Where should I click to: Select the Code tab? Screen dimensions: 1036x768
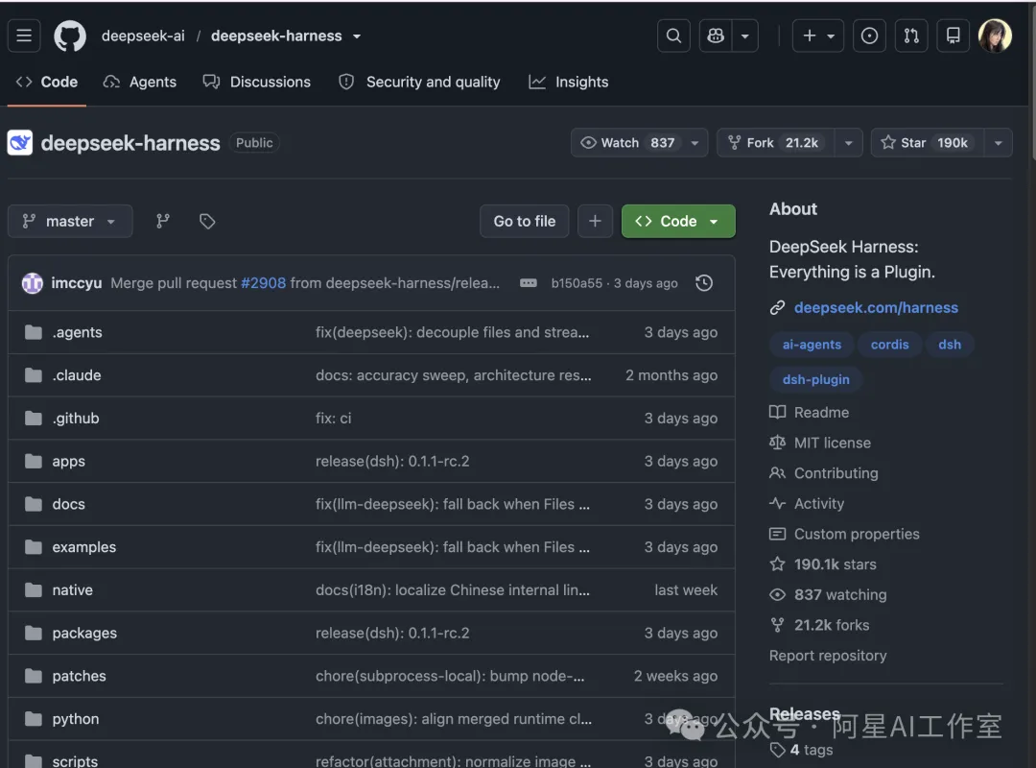tap(47, 82)
